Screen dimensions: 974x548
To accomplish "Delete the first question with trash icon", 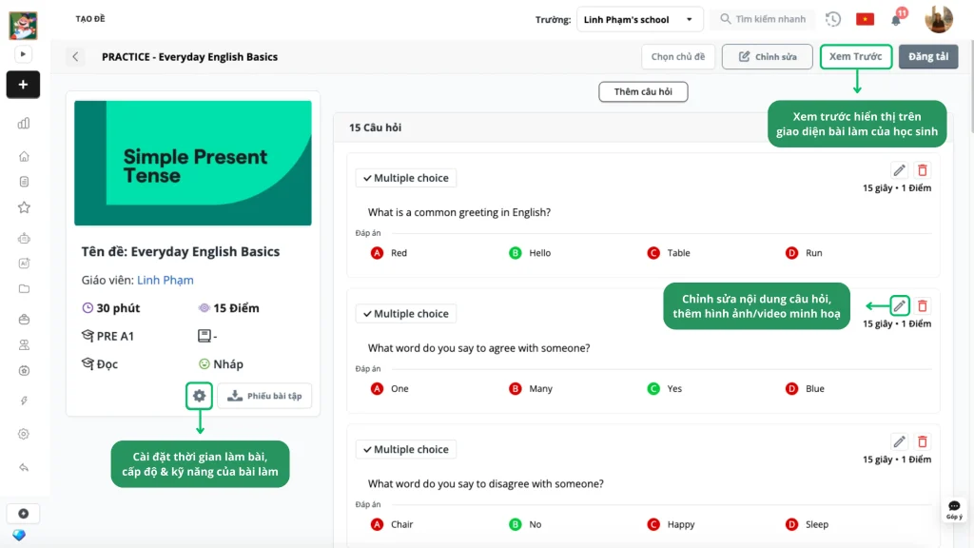I will coord(922,170).
